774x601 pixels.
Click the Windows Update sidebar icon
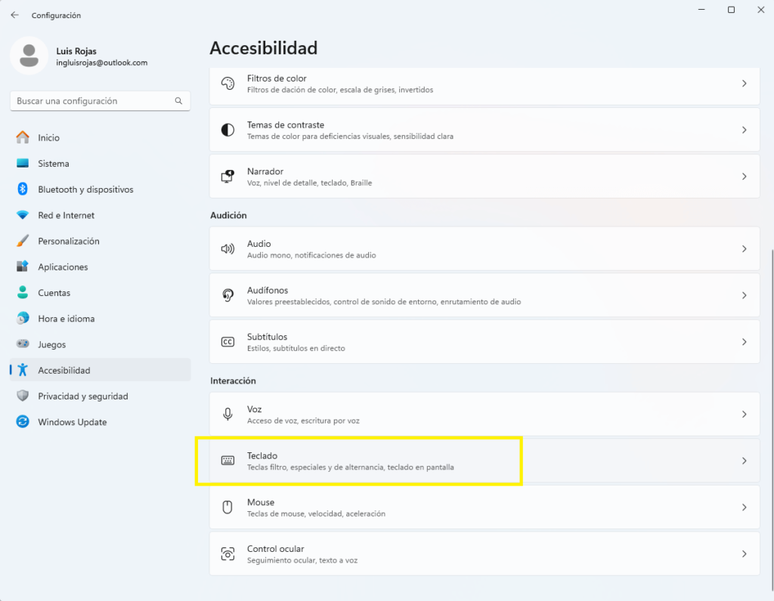click(x=23, y=422)
